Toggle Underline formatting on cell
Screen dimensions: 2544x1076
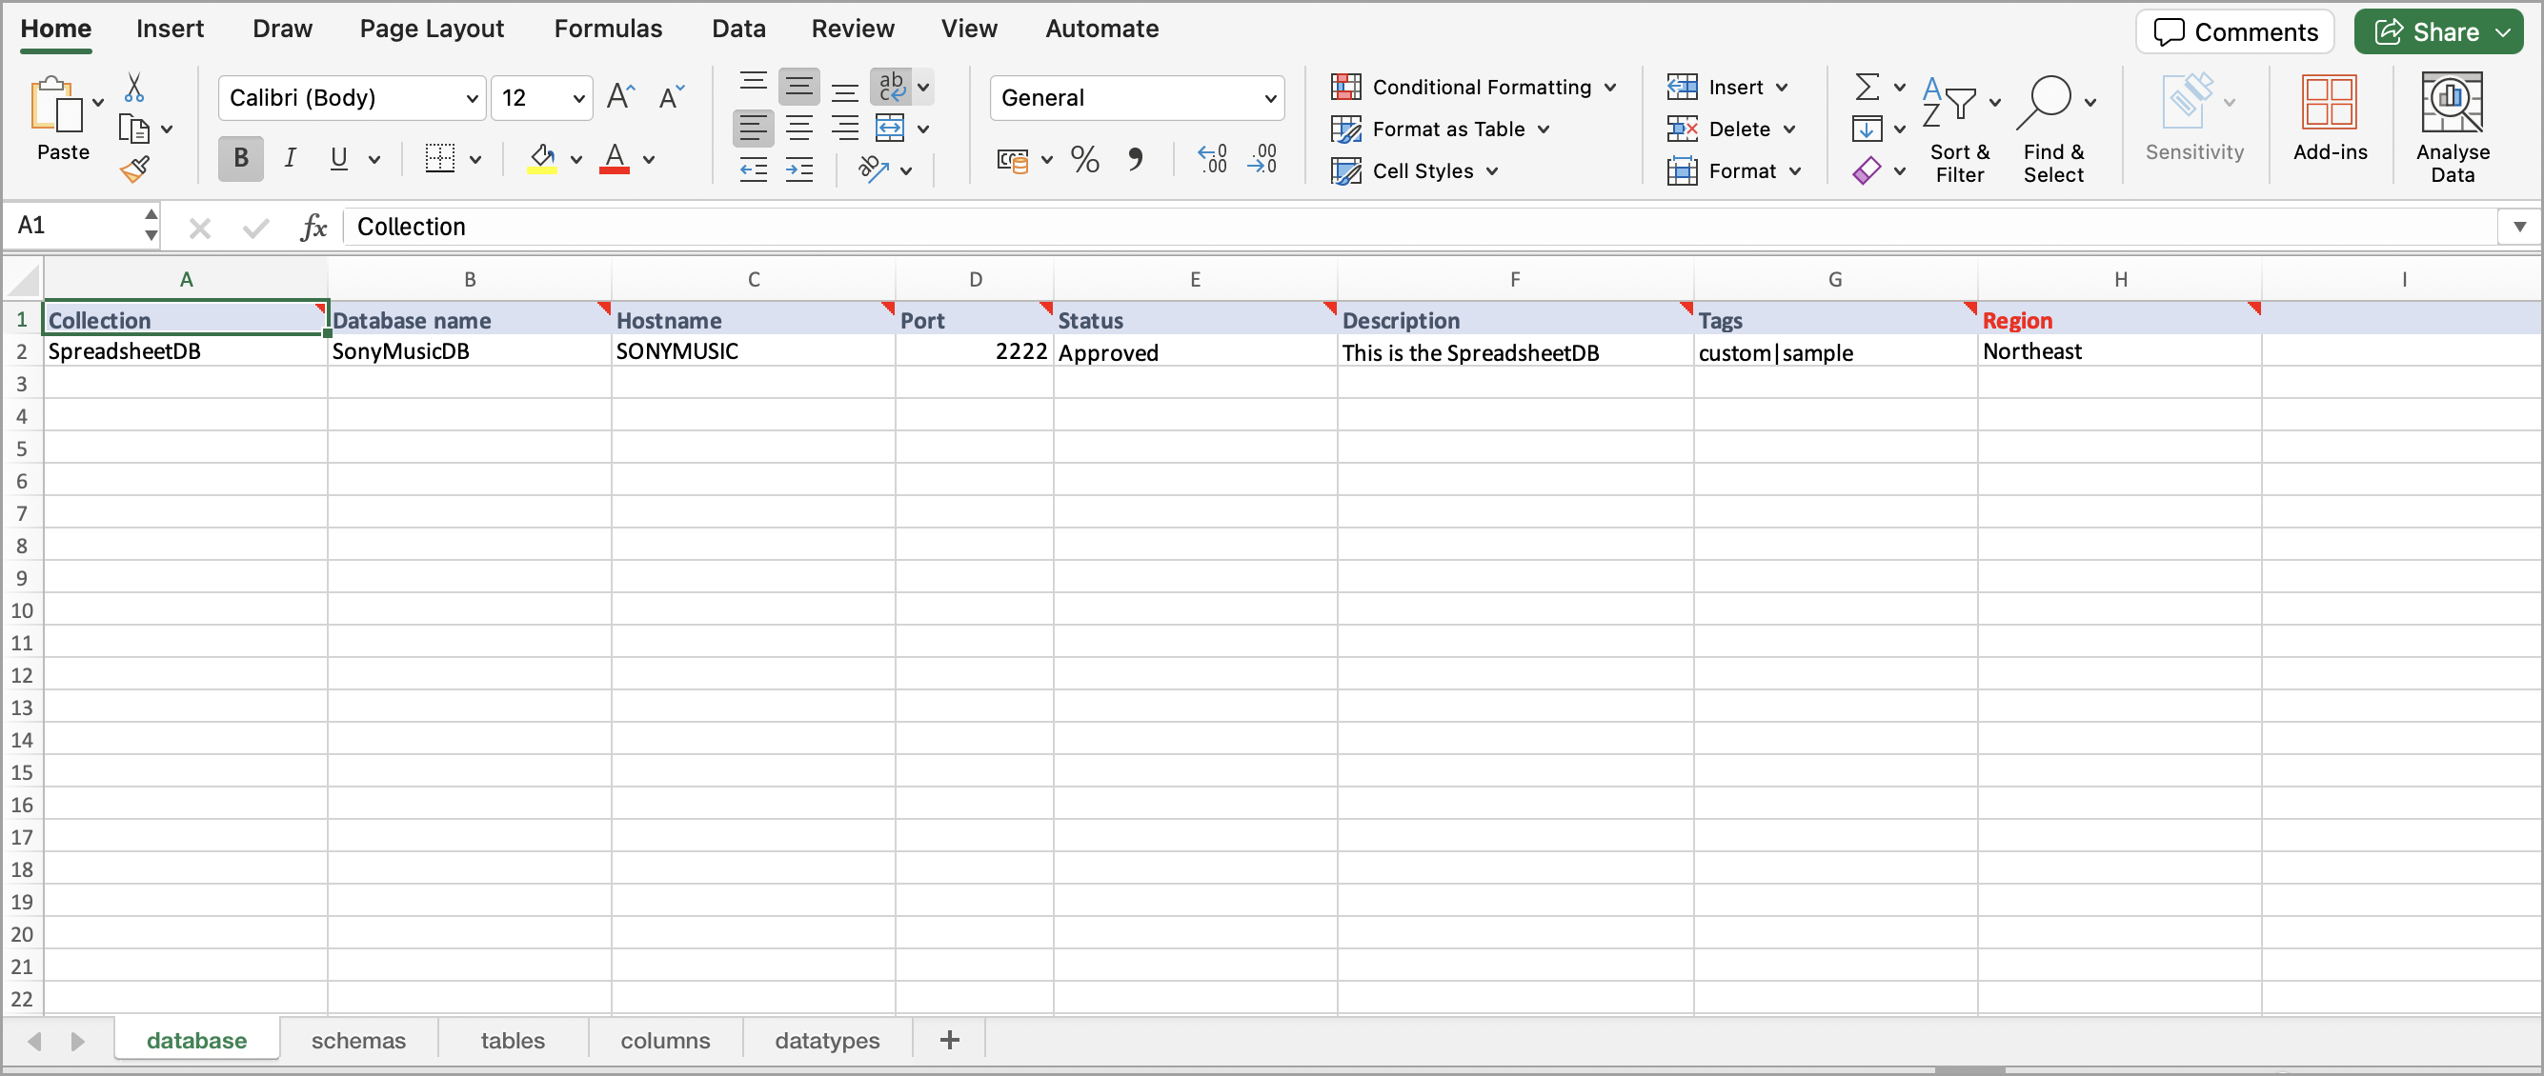click(x=337, y=157)
